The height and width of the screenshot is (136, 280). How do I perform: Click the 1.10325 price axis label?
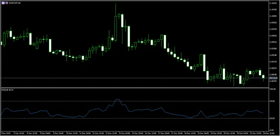(x=273, y=3)
